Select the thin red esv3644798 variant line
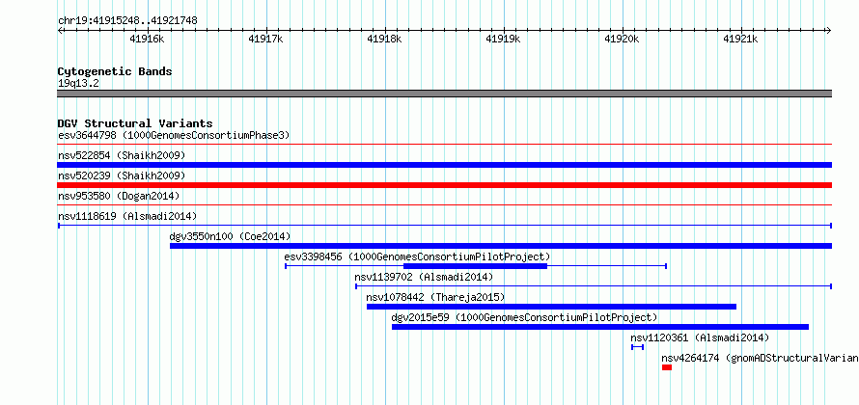The image size is (859, 405). [444, 145]
